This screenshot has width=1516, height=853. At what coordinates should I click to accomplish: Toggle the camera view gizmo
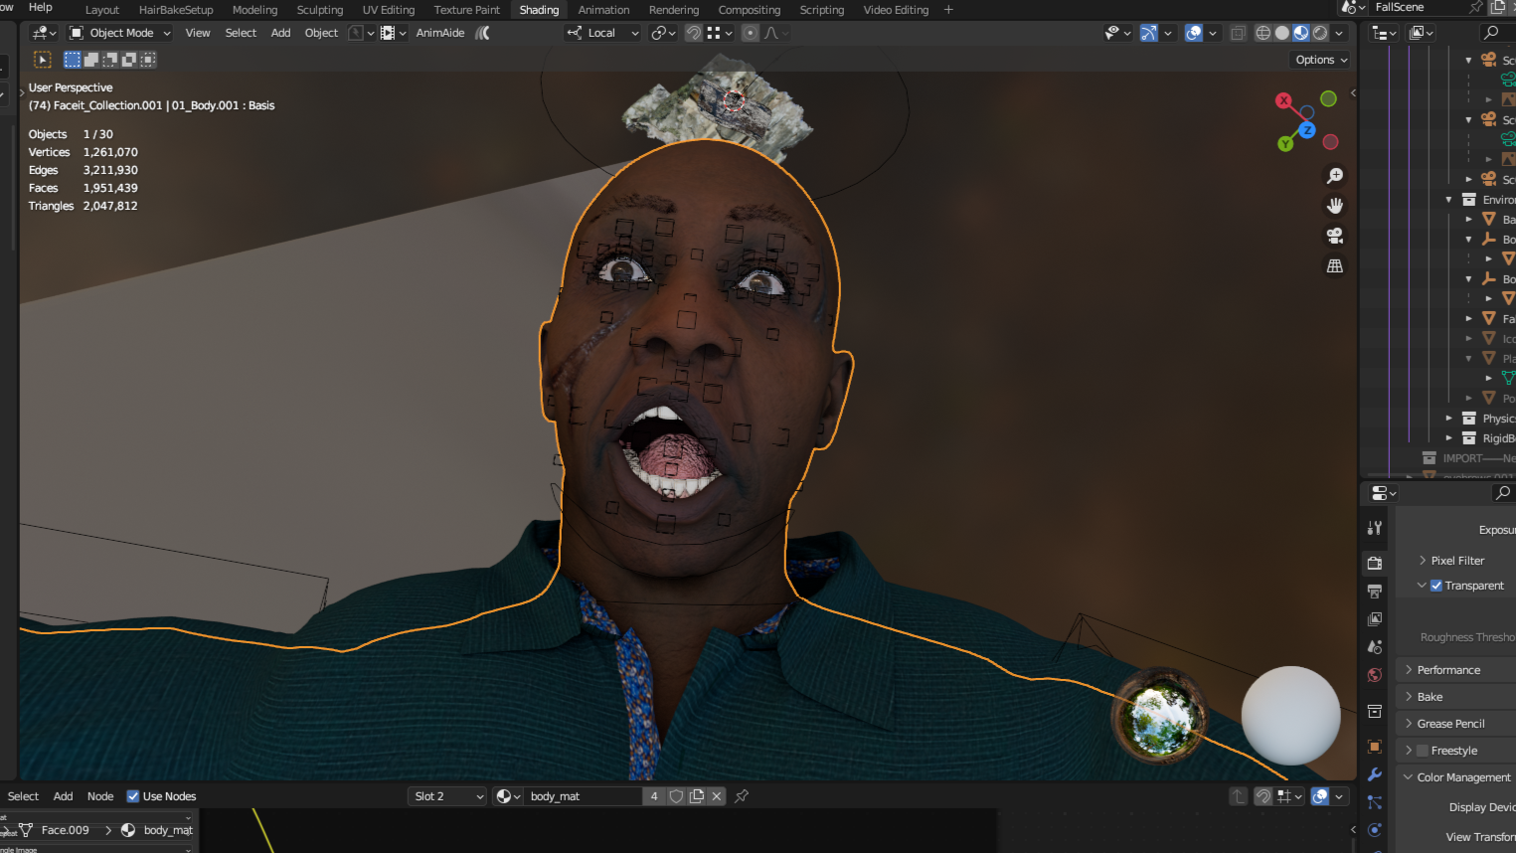(1334, 236)
